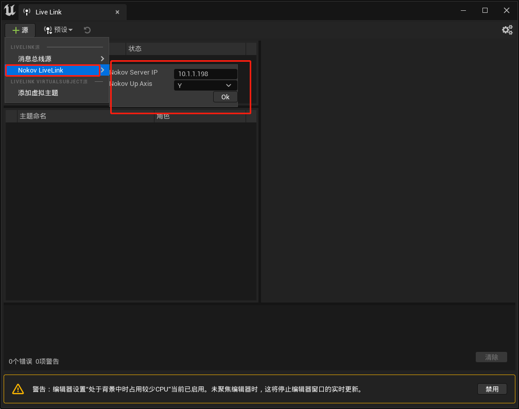Viewport: 519px width, 409px height.
Task: Click the add source (+ 源) button
Action: 20,30
